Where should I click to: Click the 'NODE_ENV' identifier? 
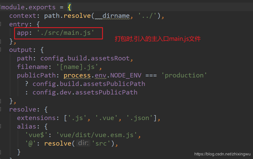click(x=126, y=75)
